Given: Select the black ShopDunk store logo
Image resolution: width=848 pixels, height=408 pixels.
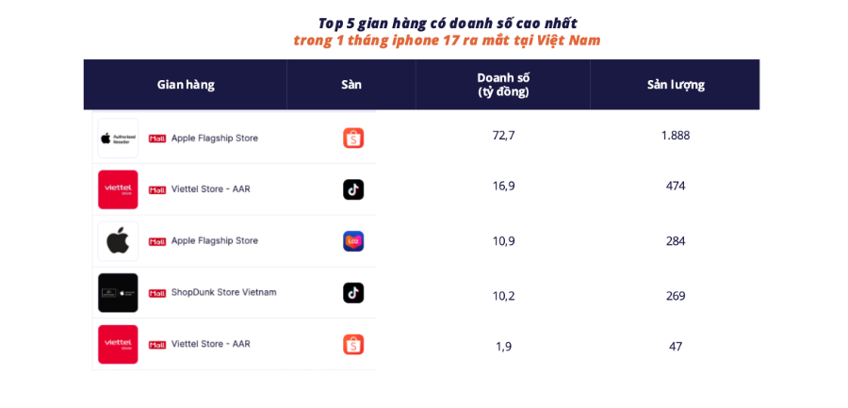Looking at the screenshot, I should tap(118, 293).
